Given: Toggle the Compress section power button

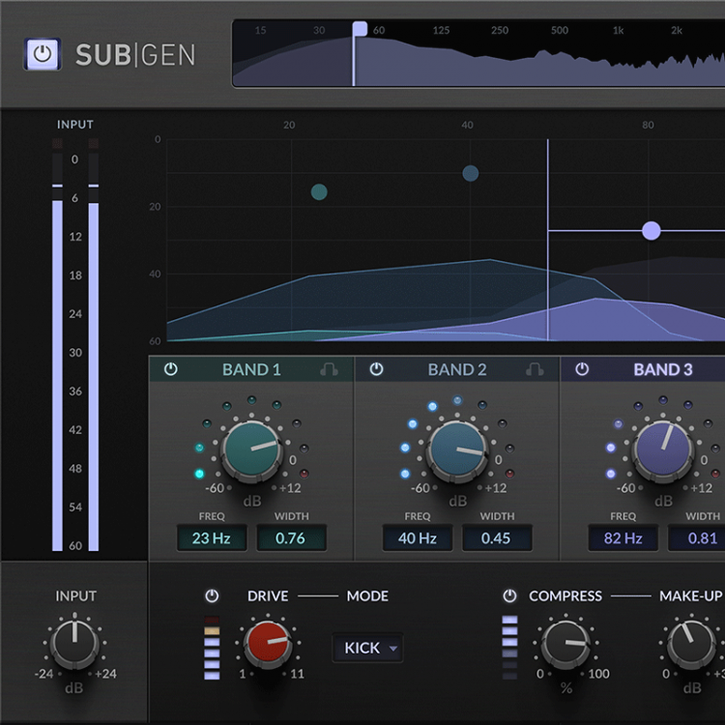Looking at the screenshot, I should pyautogui.click(x=509, y=596).
